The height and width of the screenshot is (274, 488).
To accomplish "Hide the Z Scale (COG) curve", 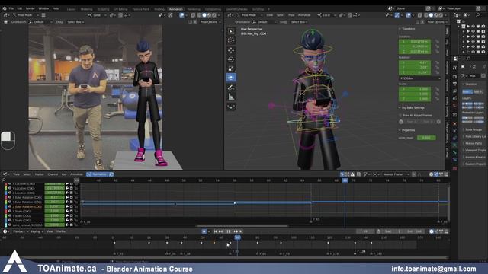I will point(10,220).
